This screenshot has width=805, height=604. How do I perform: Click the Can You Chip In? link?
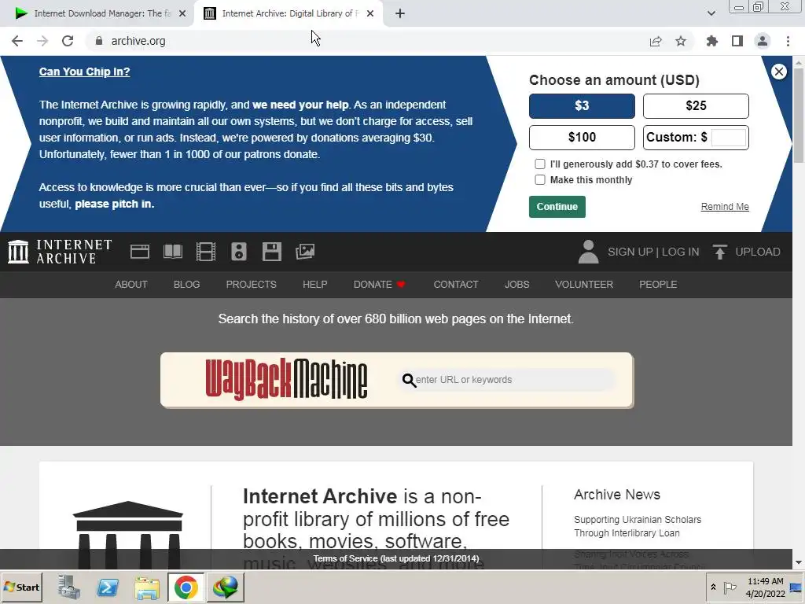tap(84, 72)
